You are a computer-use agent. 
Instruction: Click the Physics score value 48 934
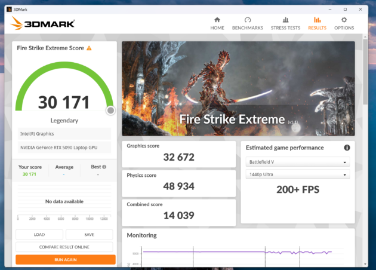(x=178, y=186)
